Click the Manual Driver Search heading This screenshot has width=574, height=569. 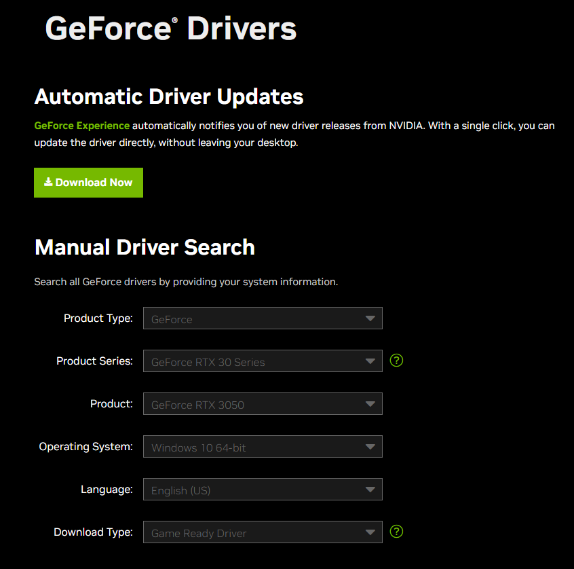[x=145, y=247]
